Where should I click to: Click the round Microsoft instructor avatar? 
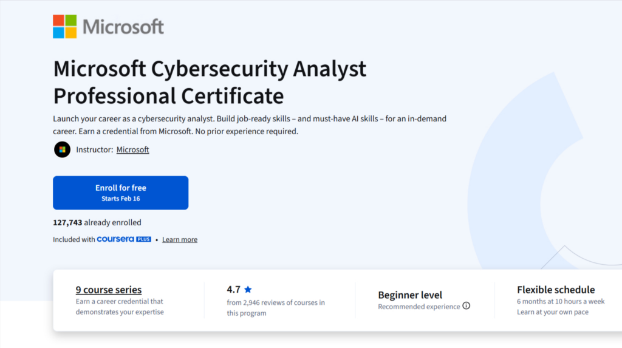(x=62, y=149)
